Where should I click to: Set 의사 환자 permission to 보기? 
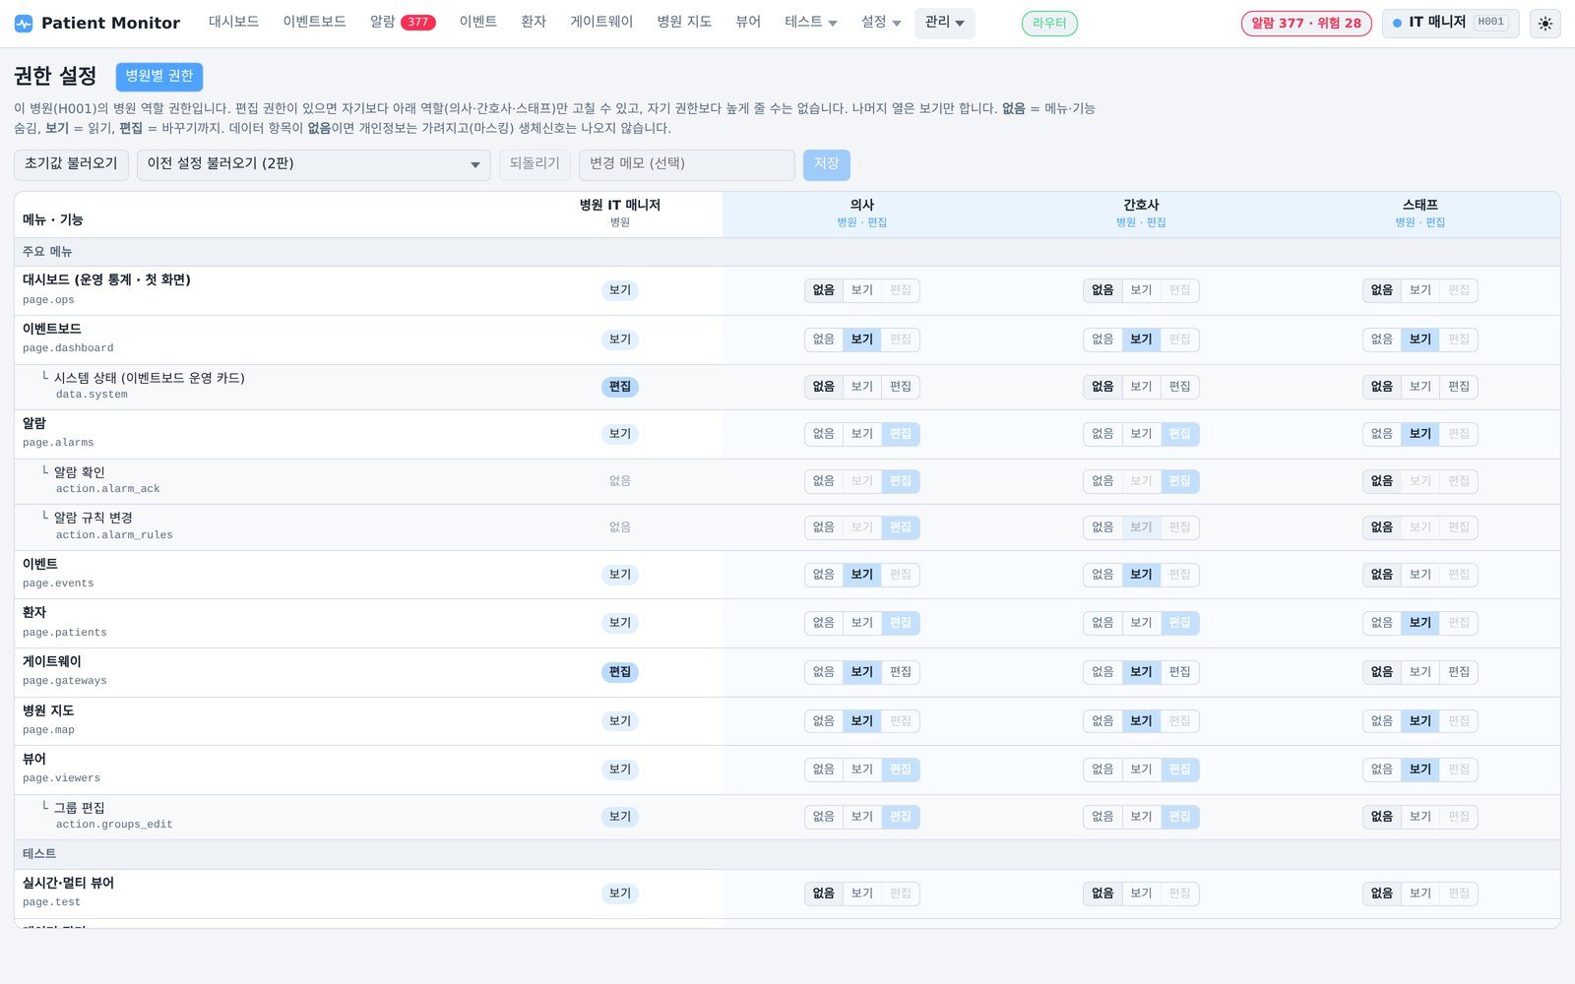click(x=862, y=623)
